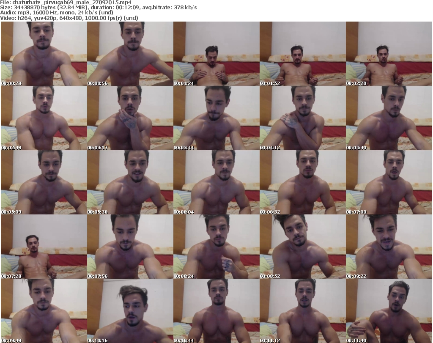Choose the frame marked 00:09:22
433x343 pixels.
click(389, 247)
